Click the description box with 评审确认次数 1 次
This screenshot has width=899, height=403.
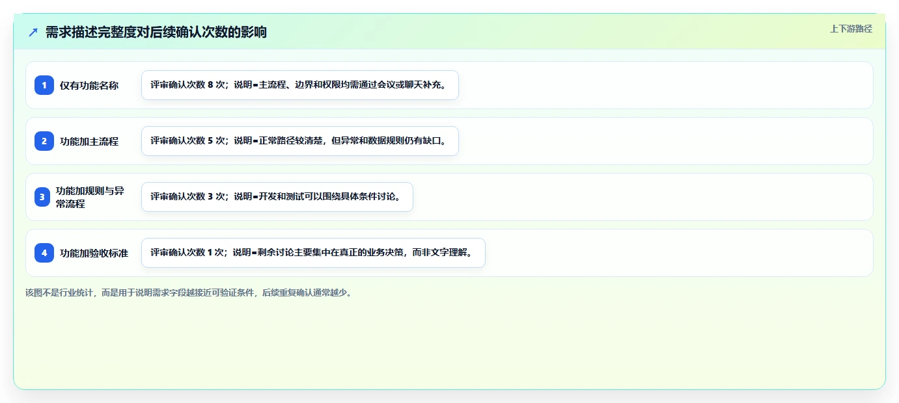[313, 253]
